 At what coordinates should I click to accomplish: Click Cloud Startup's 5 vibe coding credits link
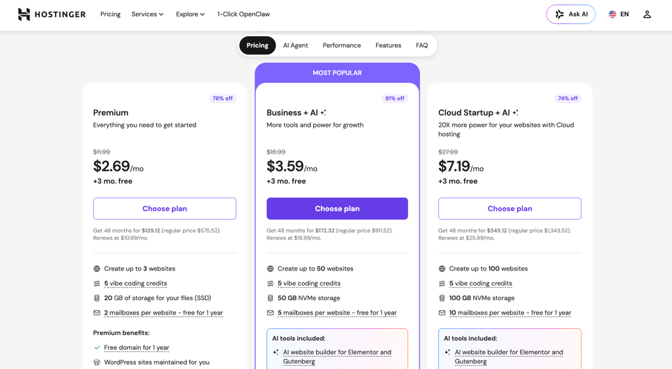(480, 283)
